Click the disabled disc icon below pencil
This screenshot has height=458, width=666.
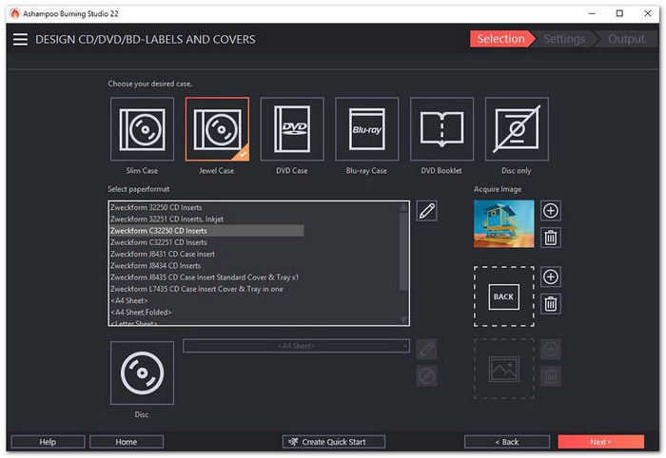pyautogui.click(x=427, y=376)
